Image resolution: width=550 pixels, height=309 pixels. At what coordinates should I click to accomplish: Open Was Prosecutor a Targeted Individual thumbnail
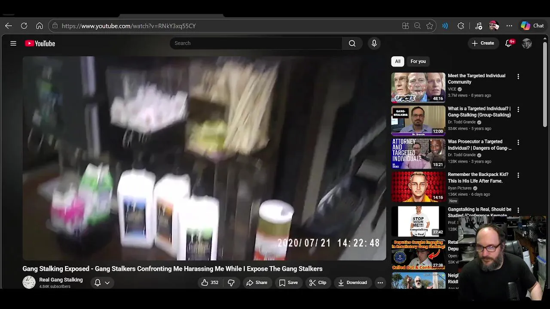coord(418,153)
